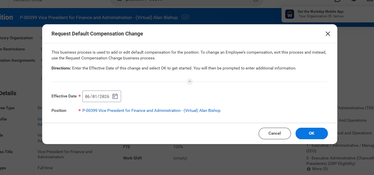Click the University System logo
The image size is (374, 175).
[x=28, y=1]
